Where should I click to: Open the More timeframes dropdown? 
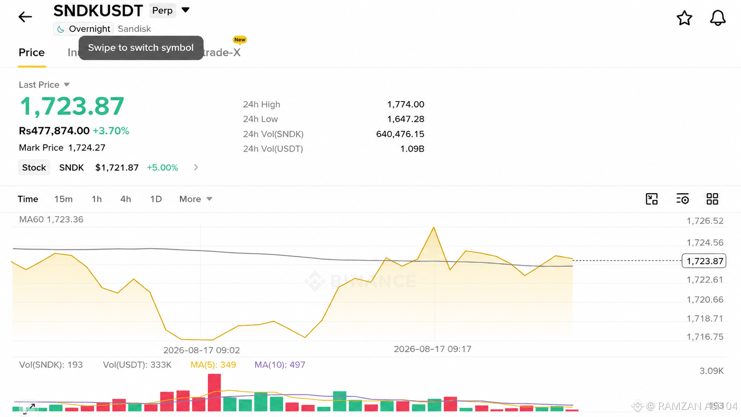tap(196, 199)
